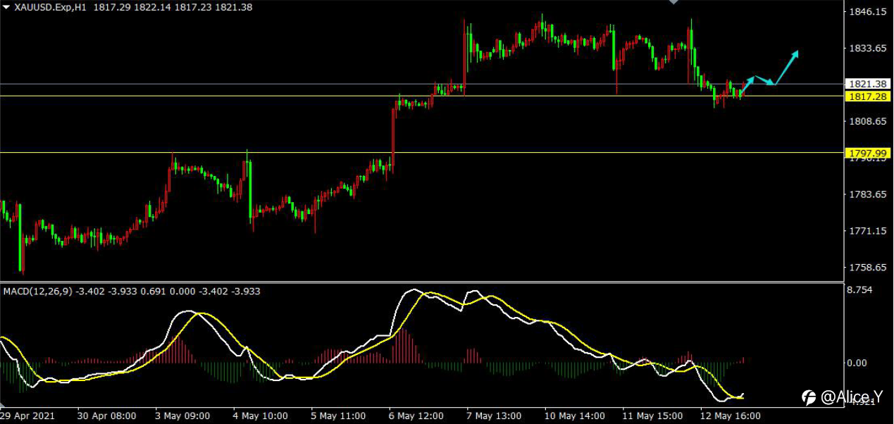The height and width of the screenshot is (424, 894).
Task: Click the 1758.65 price axis label
Action: pos(868,268)
